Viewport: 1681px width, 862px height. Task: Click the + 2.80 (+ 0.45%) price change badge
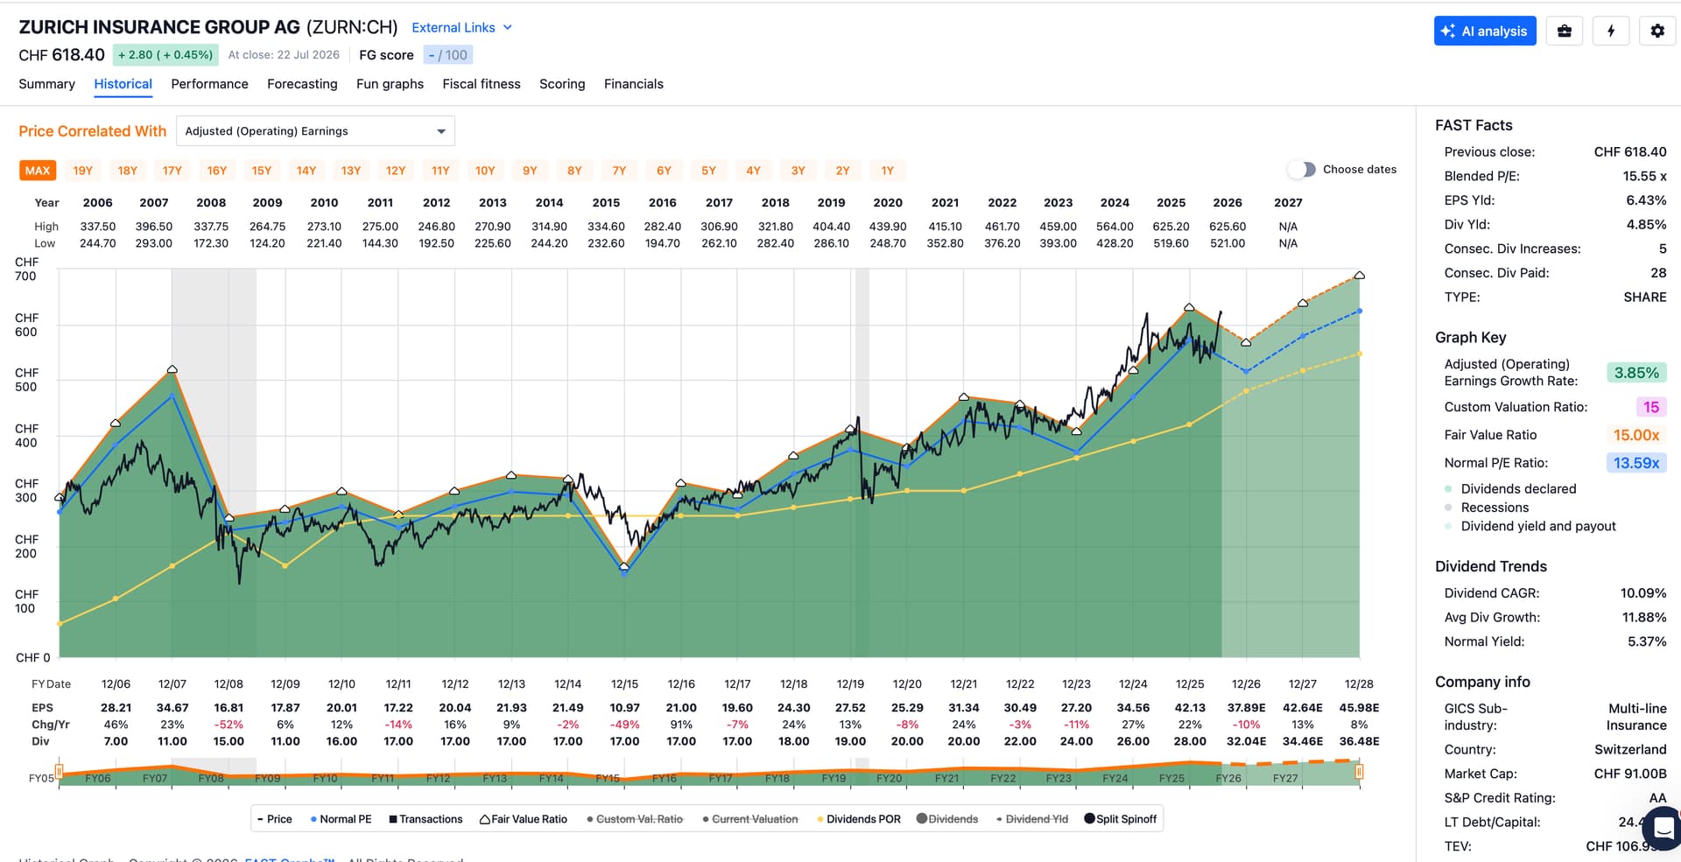(x=165, y=55)
